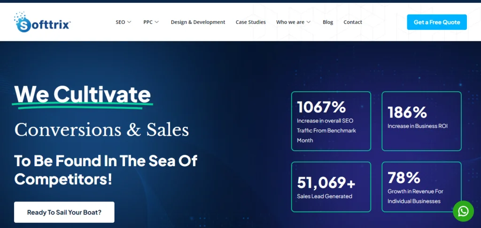
Task: Click the Conversions & Sales text
Action: [x=101, y=130]
